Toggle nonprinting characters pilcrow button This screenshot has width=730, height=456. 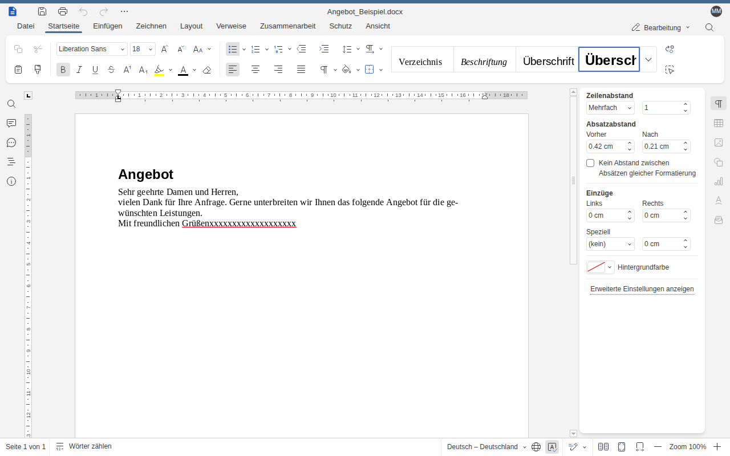324,70
